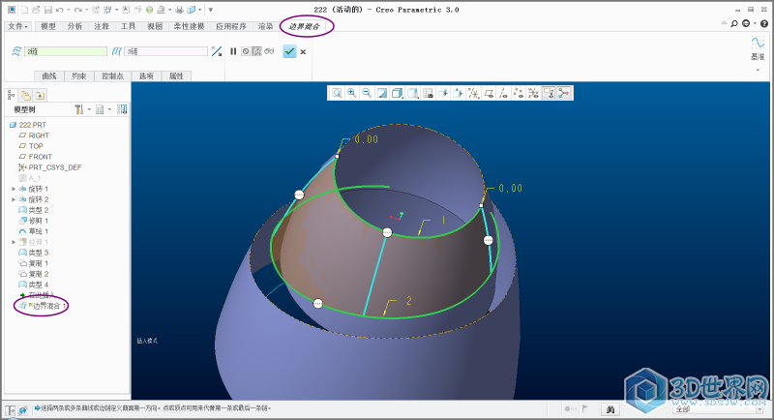The height and width of the screenshot is (420, 774).
Task: Click the Zoom In magnifier icon
Action: click(352, 93)
